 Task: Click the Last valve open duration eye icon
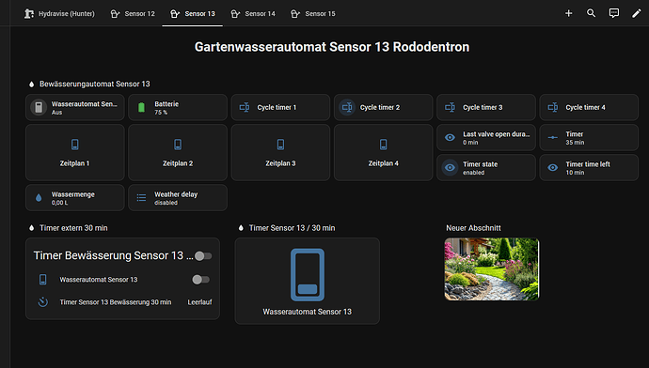(x=450, y=138)
